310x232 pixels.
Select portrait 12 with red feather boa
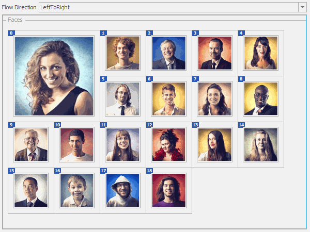(169, 144)
